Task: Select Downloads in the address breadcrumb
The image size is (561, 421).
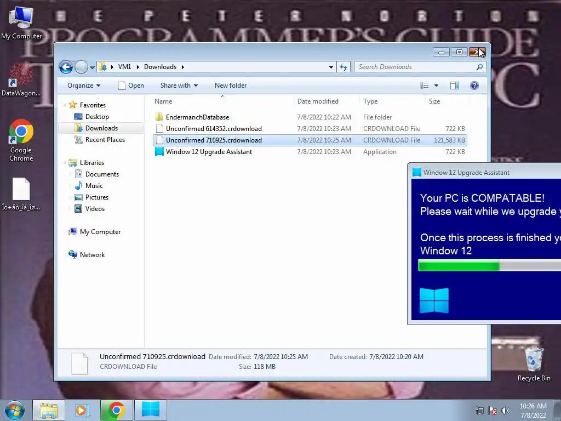Action: pyautogui.click(x=160, y=67)
